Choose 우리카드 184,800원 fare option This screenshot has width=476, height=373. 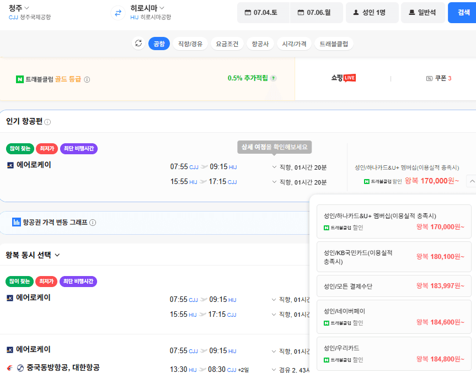pyautogui.click(x=394, y=354)
